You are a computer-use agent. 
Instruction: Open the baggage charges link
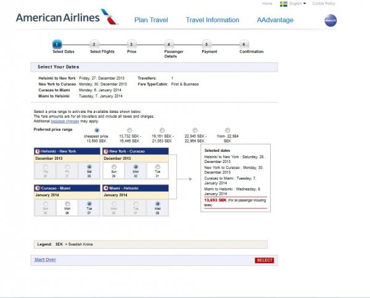pos(64,121)
